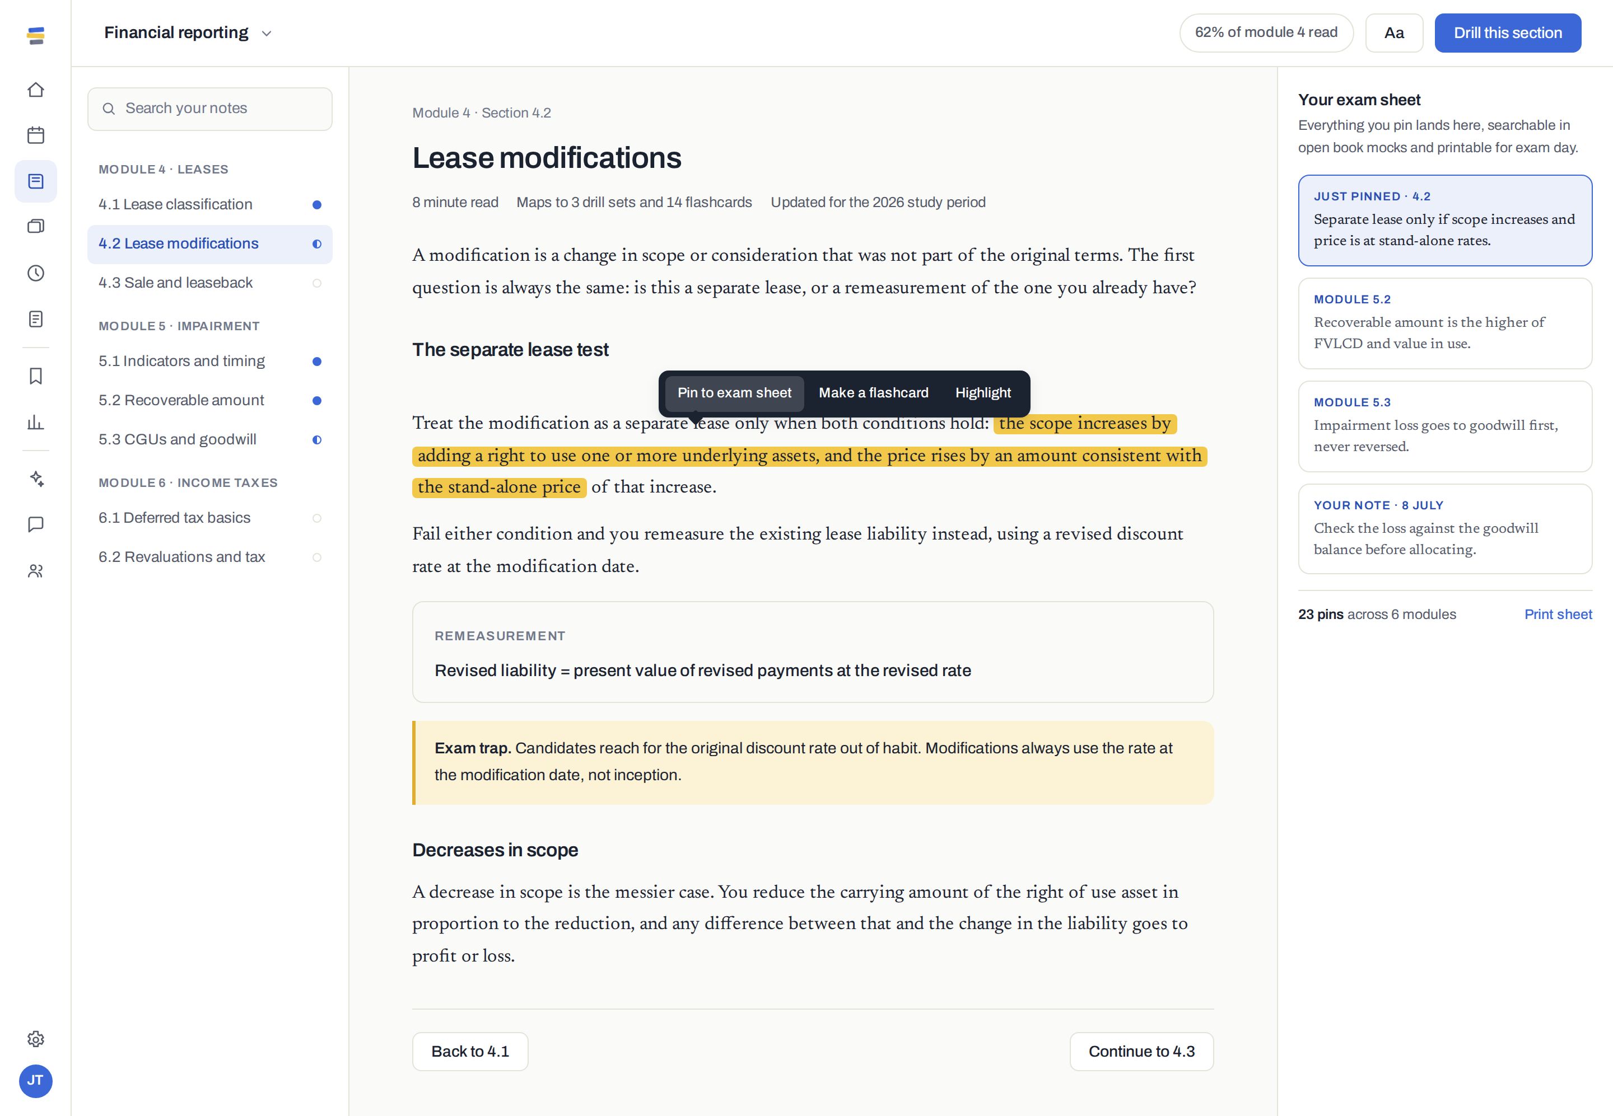Click progress dot beside 4.1 Lease classification

pyautogui.click(x=317, y=205)
